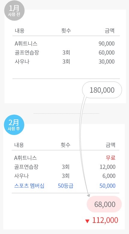Click the 금액 header in February table
Viewport: 129px width, 234px height.
coord(111,145)
